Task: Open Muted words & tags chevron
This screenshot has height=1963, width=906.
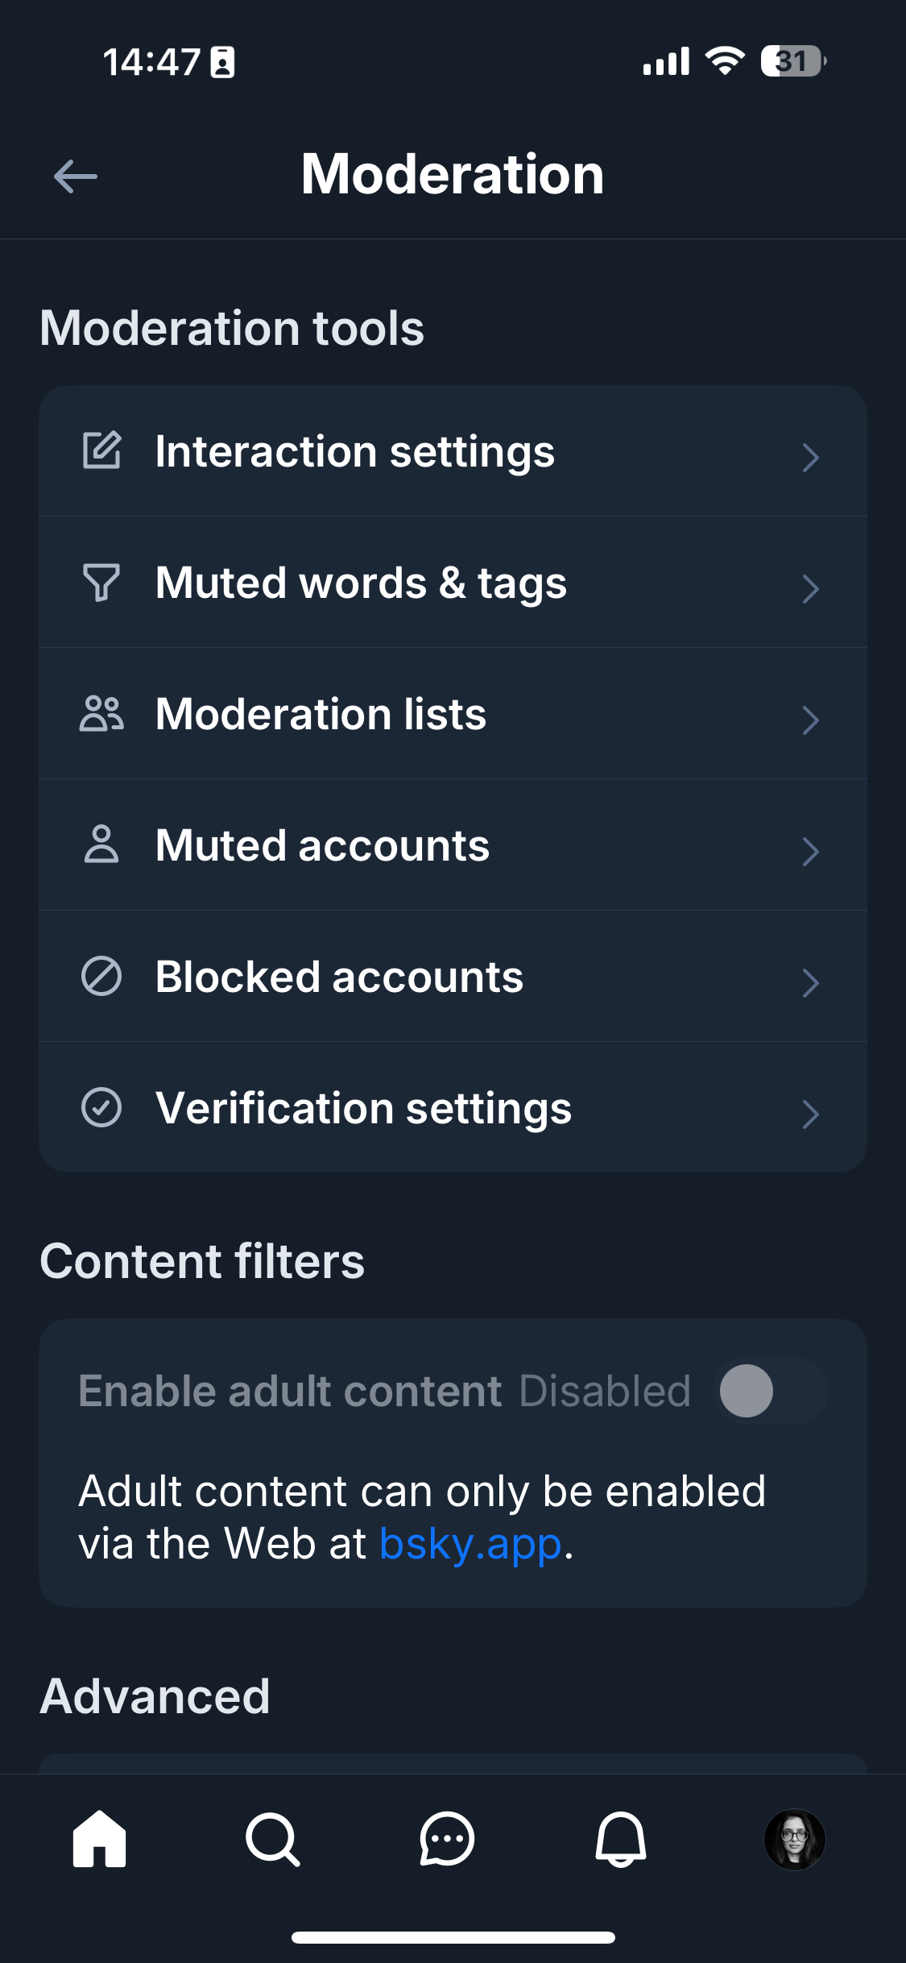Action: coord(810,588)
